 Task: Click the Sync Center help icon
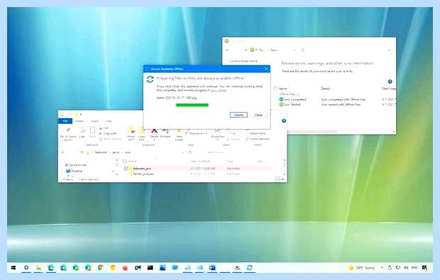[x=390, y=82]
